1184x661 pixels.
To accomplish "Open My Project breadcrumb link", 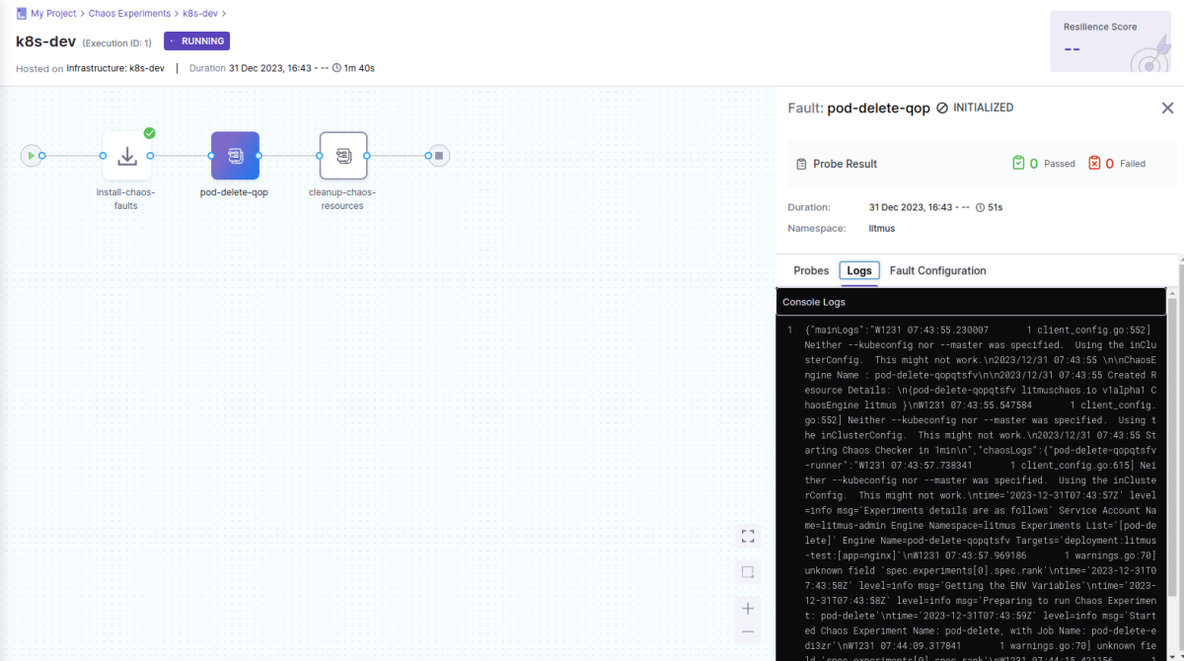I will [53, 14].
